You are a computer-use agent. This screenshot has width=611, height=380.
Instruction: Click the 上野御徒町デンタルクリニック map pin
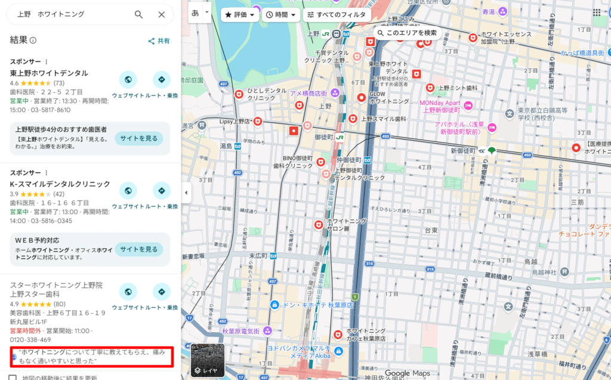[x=326, y=174]
